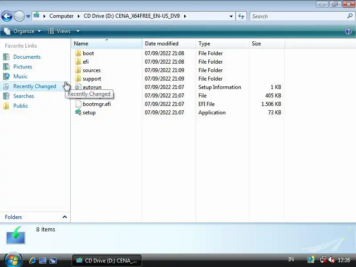Image resolution: width=356 pixels, height=267 pixels.
Task: Launch Internet Explorer from Quick Launch
Action: [32, 260]
